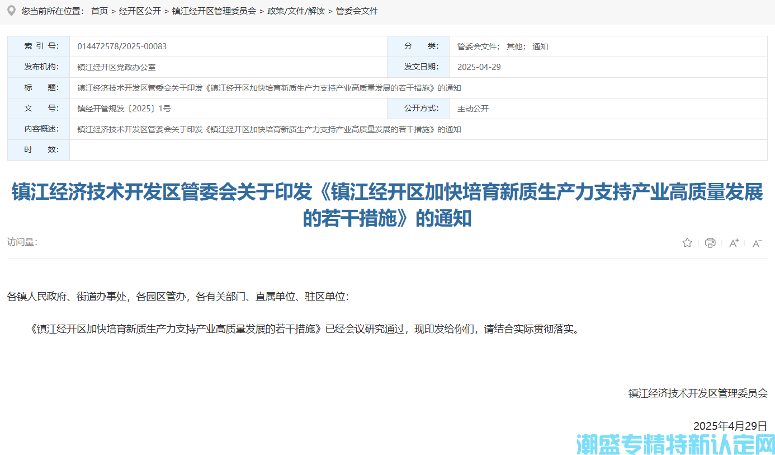Click the 公开方式 label cell
This screenshot has height=455, width=775.
418,109
